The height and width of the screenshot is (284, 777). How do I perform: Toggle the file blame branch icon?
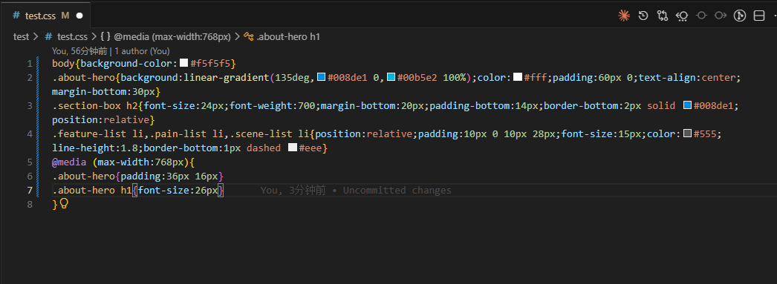[x=740, y=16]
